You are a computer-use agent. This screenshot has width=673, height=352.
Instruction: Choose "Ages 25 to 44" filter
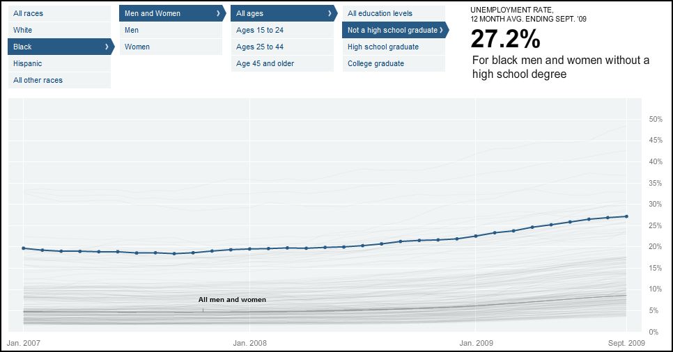coord(260,47)
